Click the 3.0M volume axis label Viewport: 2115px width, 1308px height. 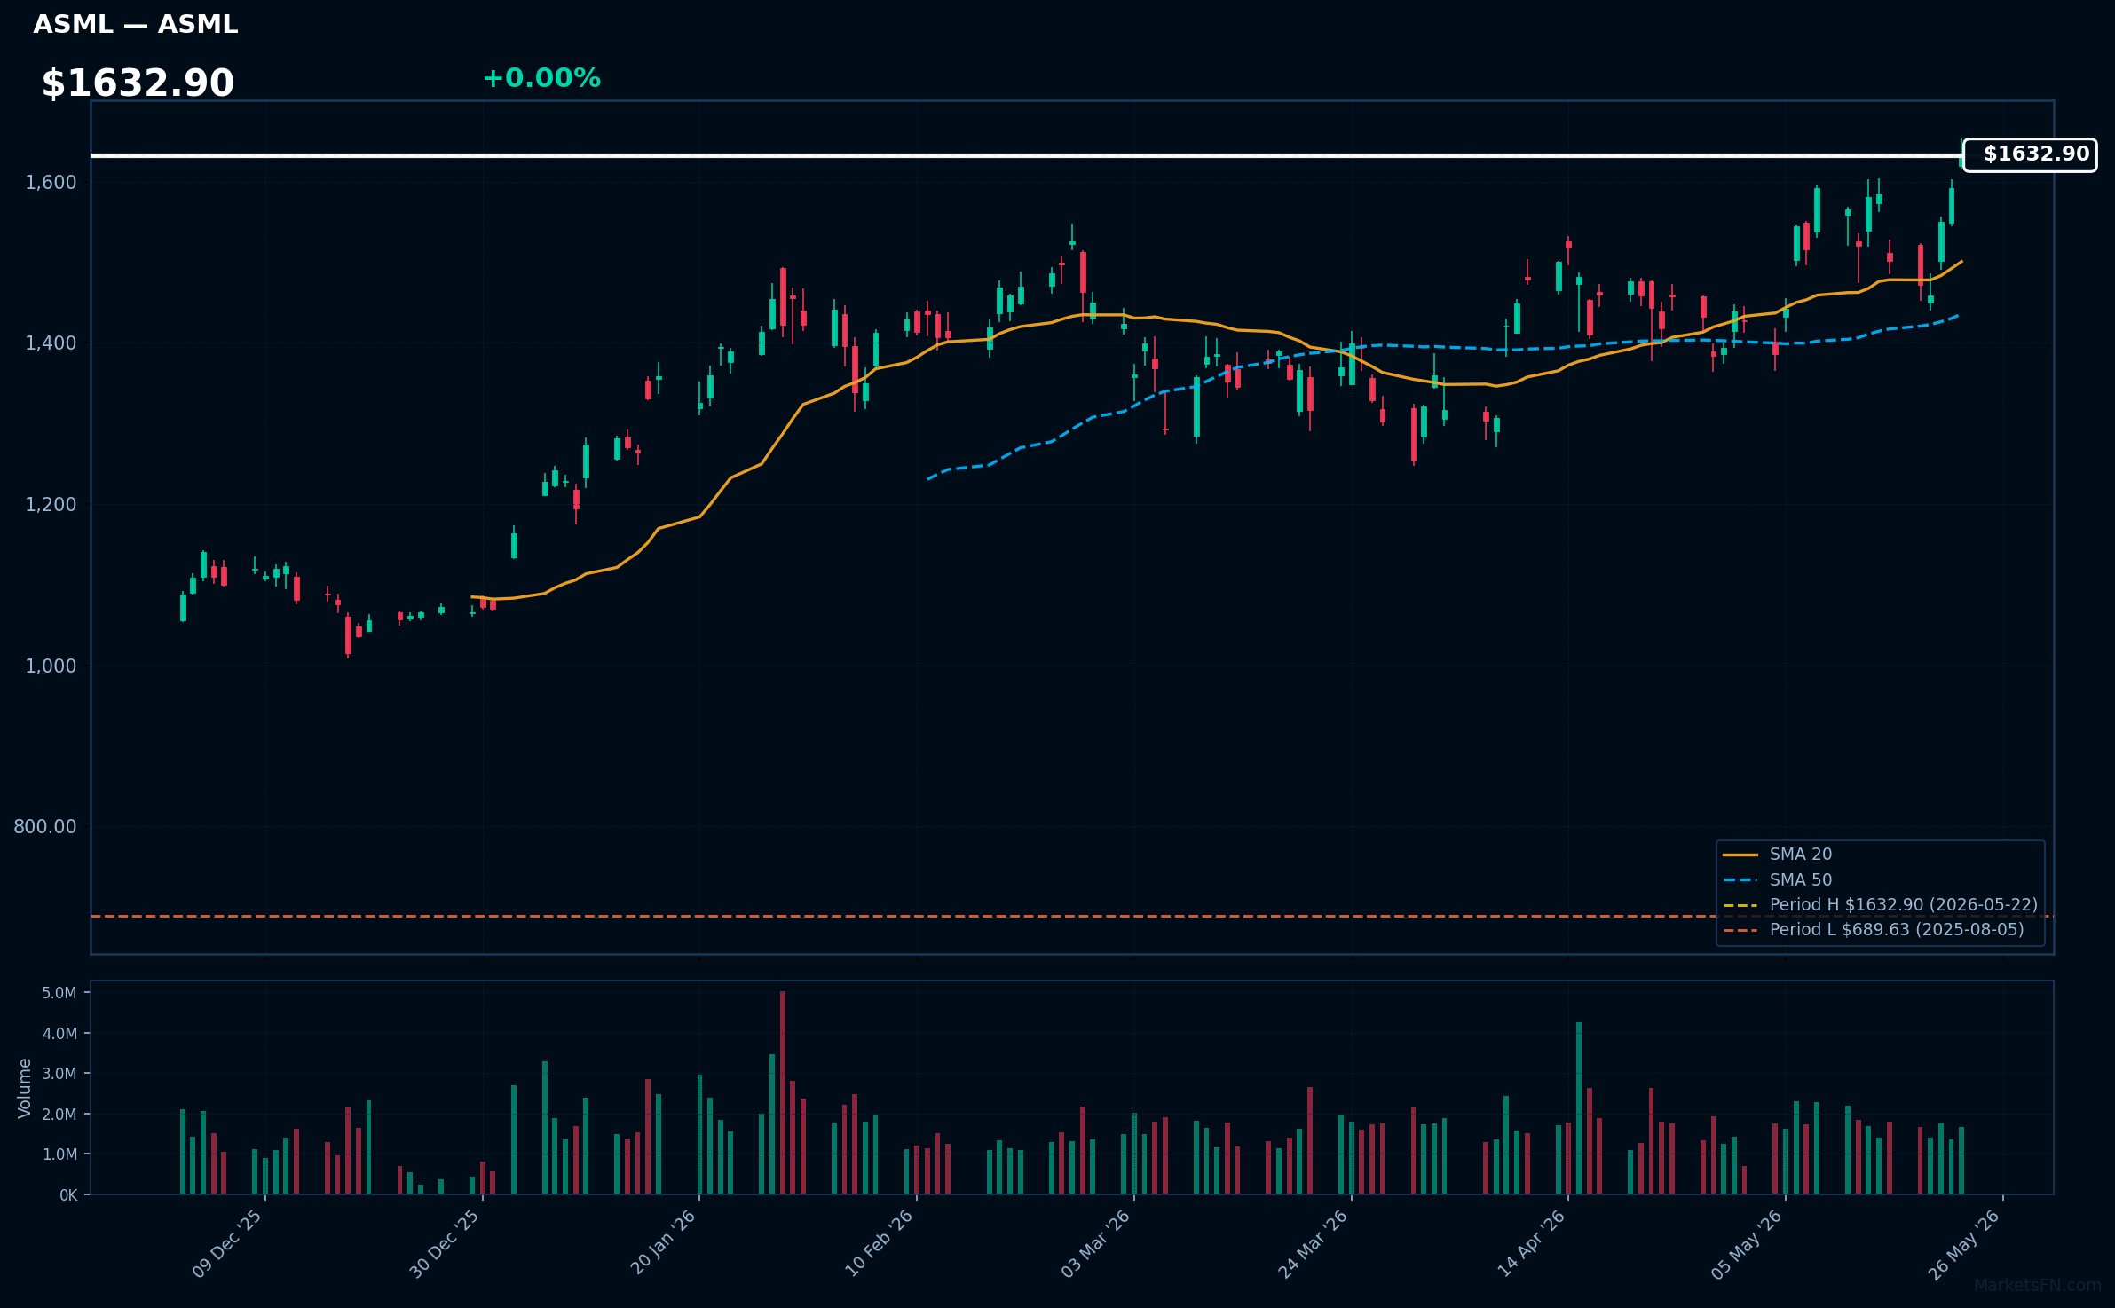(59, 1074)
